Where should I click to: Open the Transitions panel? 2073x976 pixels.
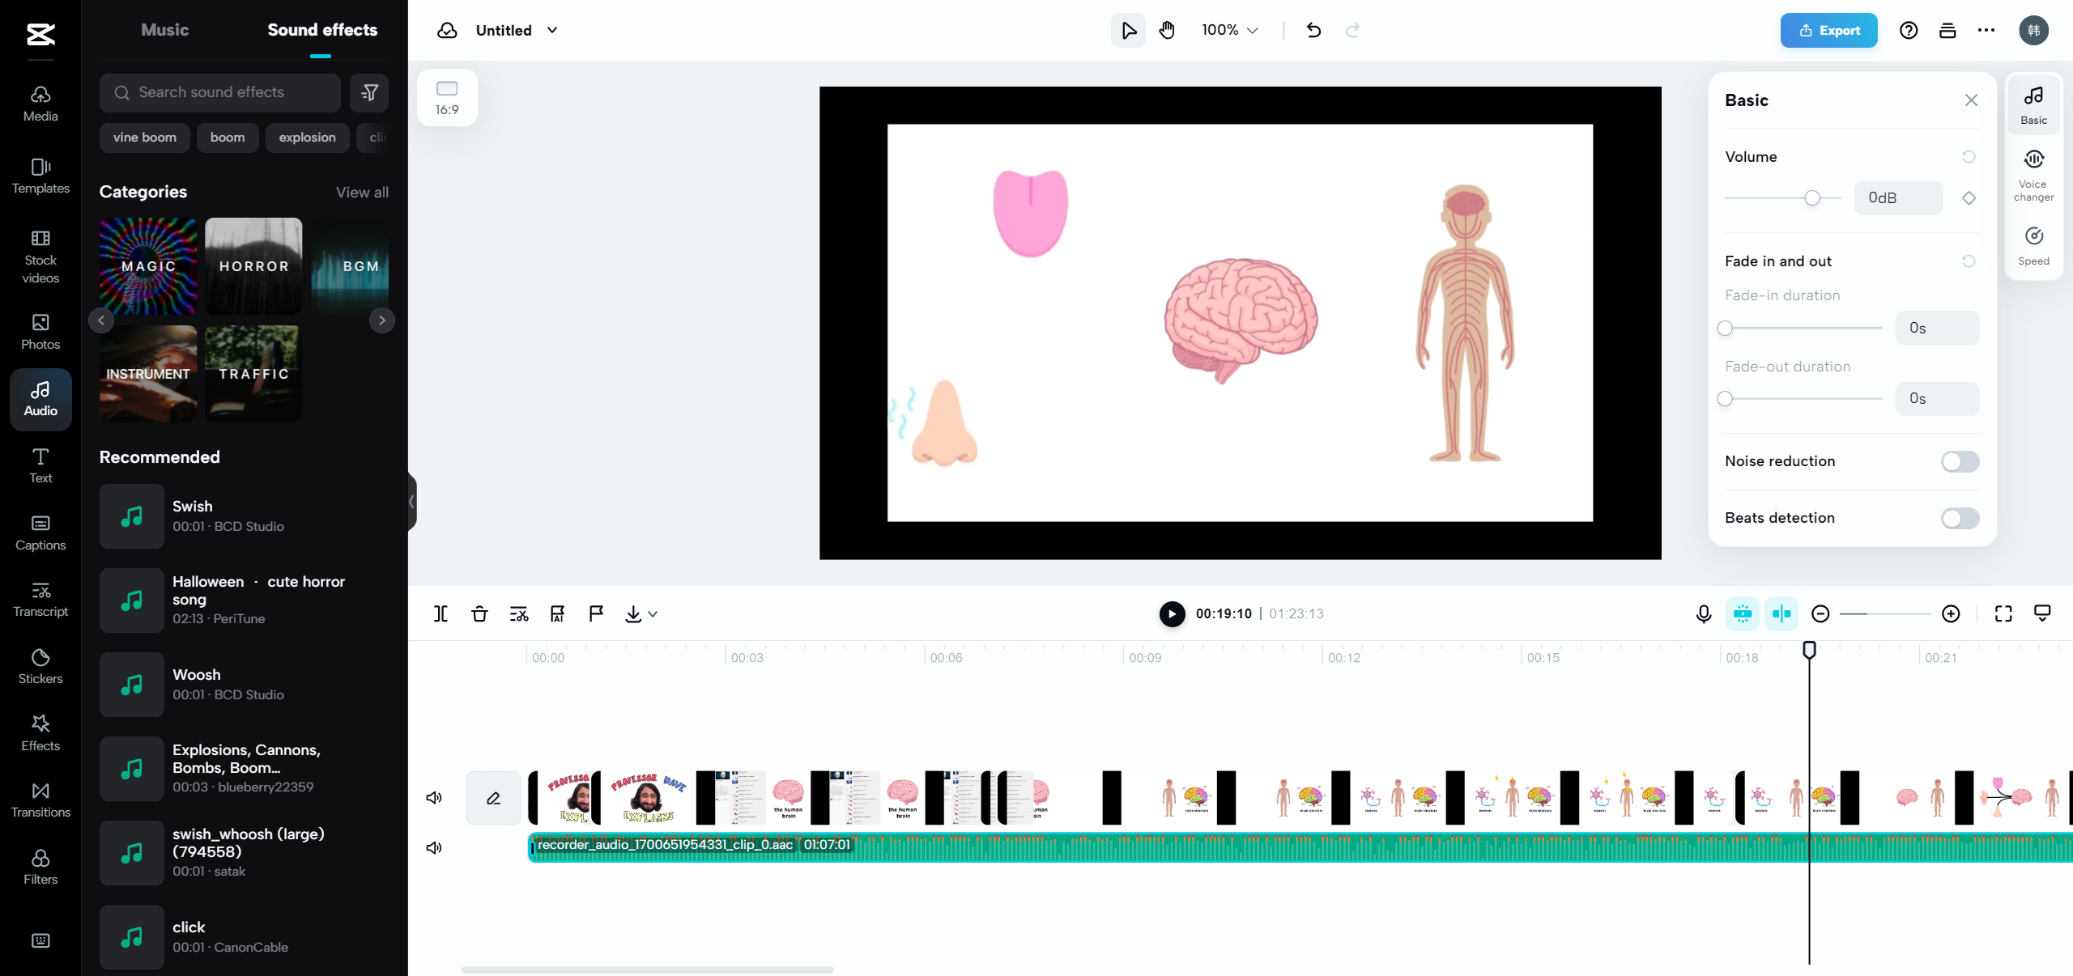point(40,800)
